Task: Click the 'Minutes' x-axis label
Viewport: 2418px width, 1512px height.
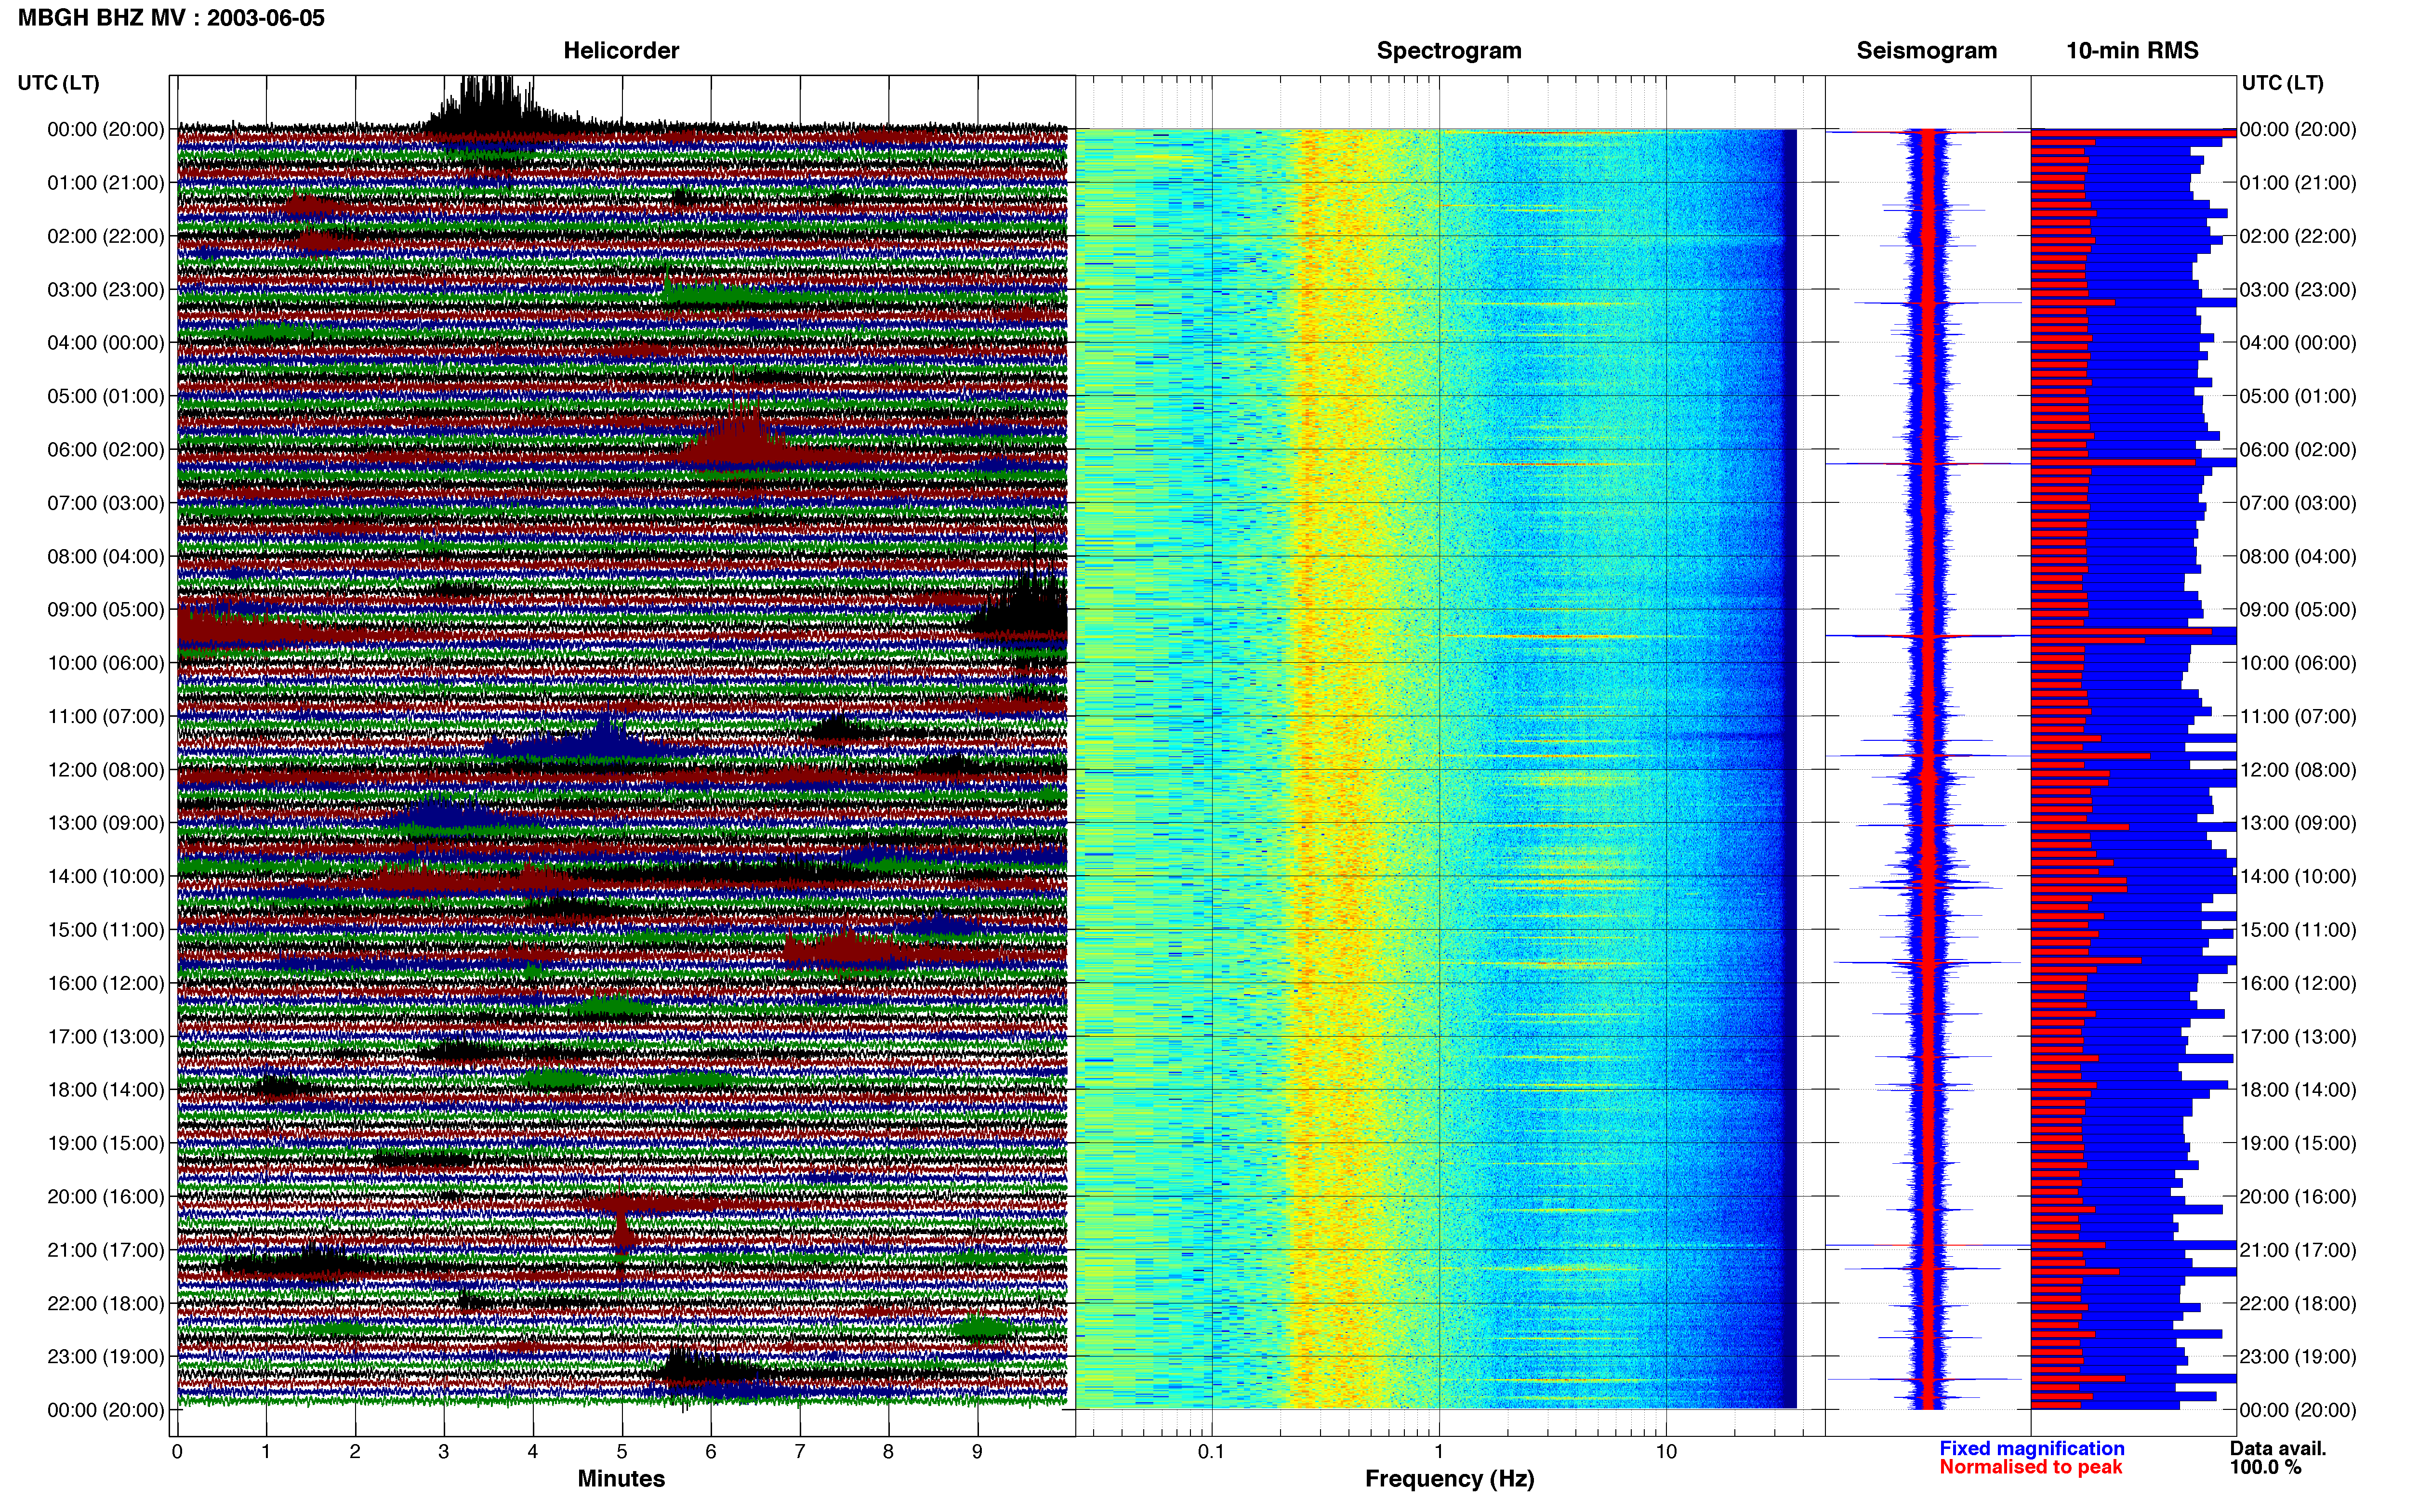Action: click(621, 1478)
